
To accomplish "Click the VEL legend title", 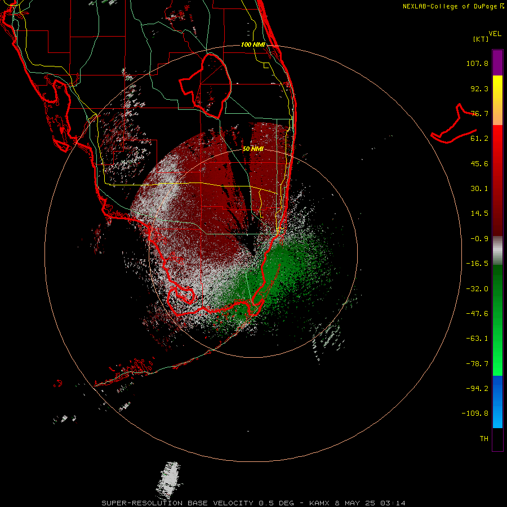I will [x=495, y=34].
